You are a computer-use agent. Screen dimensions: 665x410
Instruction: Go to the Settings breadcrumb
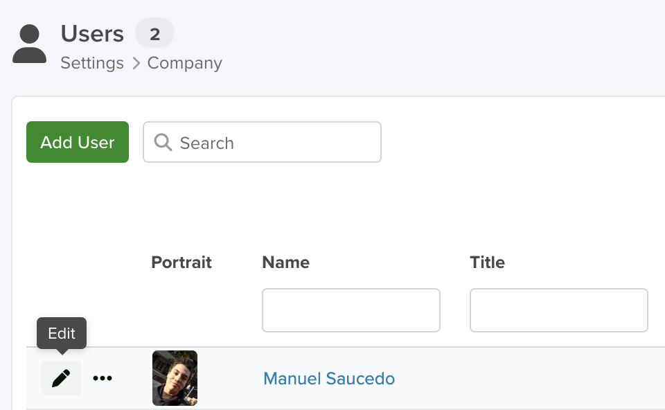click(x=92, y=63)
